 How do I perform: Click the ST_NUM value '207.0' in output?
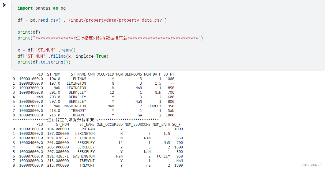(x=55, y=102)
